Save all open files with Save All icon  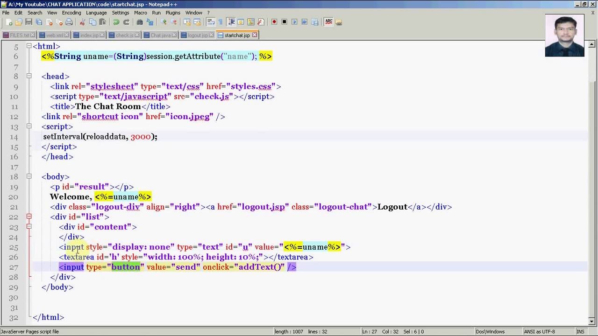click(x=39, y=22)
